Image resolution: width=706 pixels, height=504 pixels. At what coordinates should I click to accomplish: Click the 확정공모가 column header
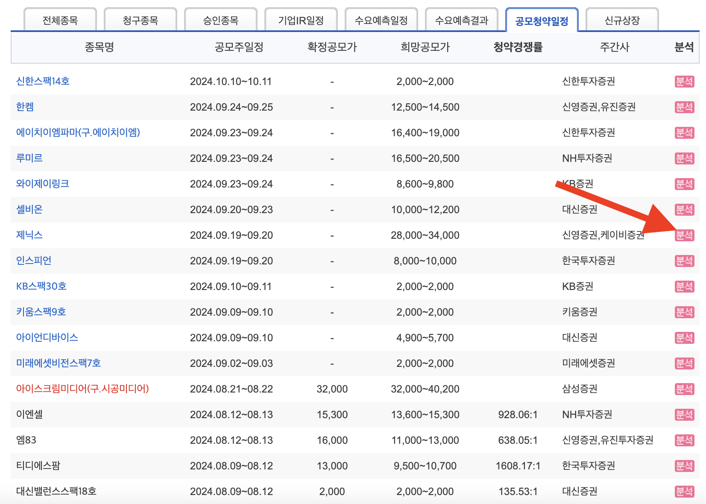(332, 47)
